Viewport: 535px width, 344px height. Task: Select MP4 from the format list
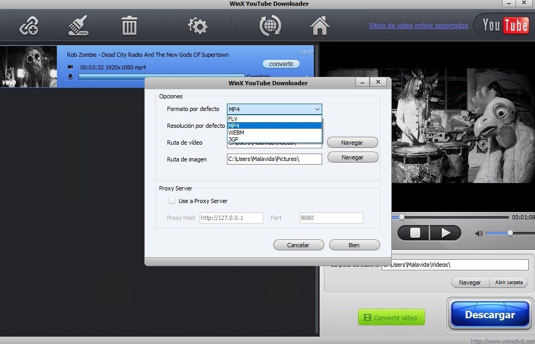pos(274,126)
